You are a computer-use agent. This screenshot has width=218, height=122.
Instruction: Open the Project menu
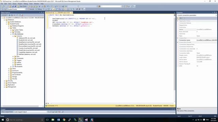click(20, 4)
